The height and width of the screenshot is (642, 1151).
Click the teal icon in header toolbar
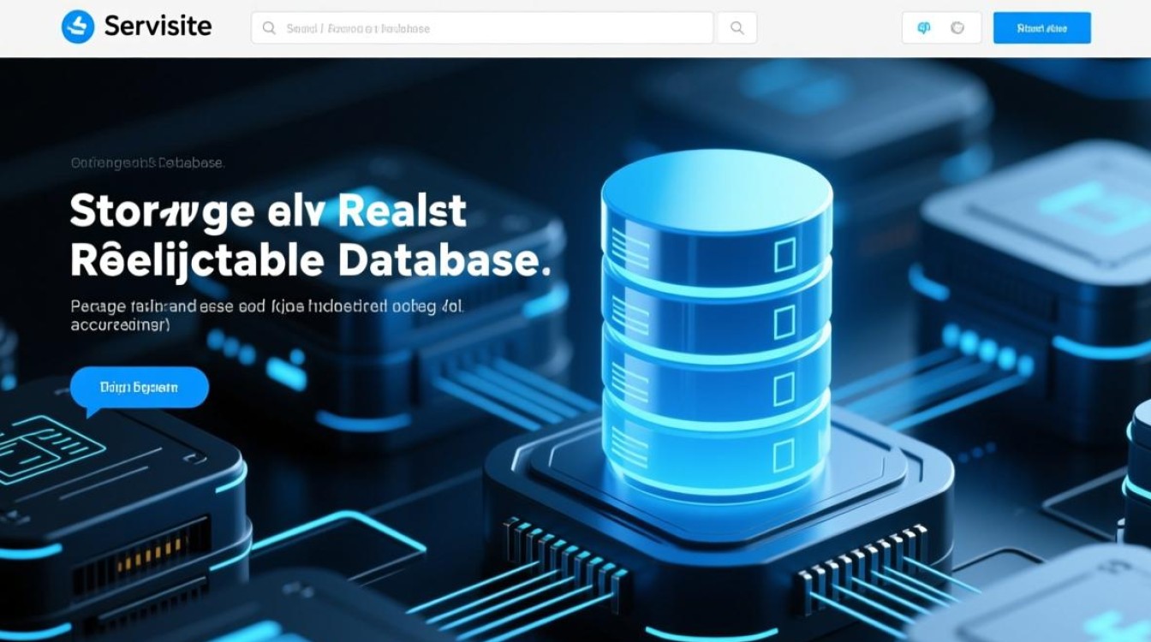click(924, 28)
